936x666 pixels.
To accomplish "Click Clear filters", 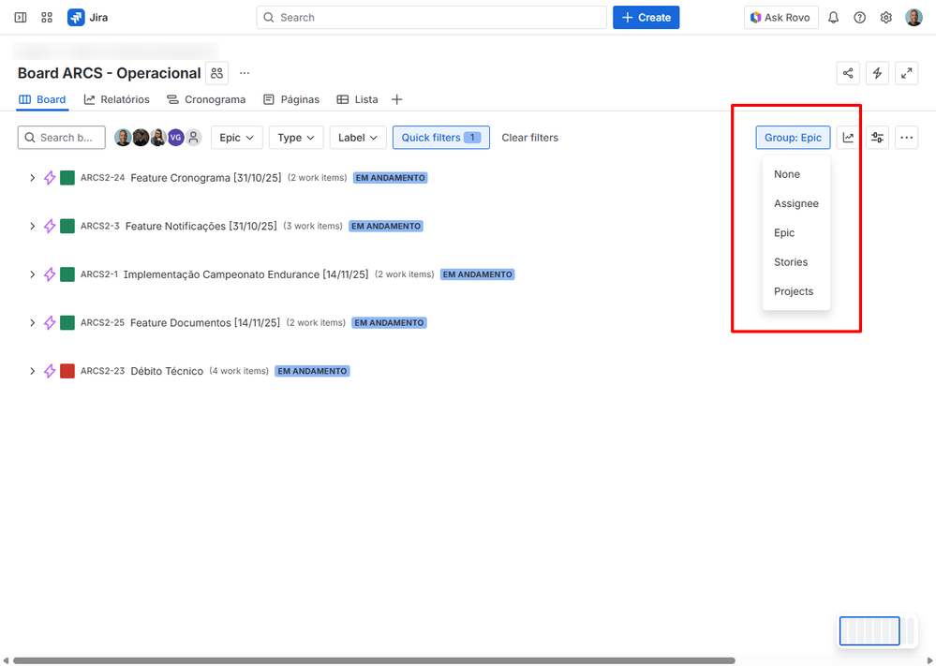I will click(x=529, y=137).
